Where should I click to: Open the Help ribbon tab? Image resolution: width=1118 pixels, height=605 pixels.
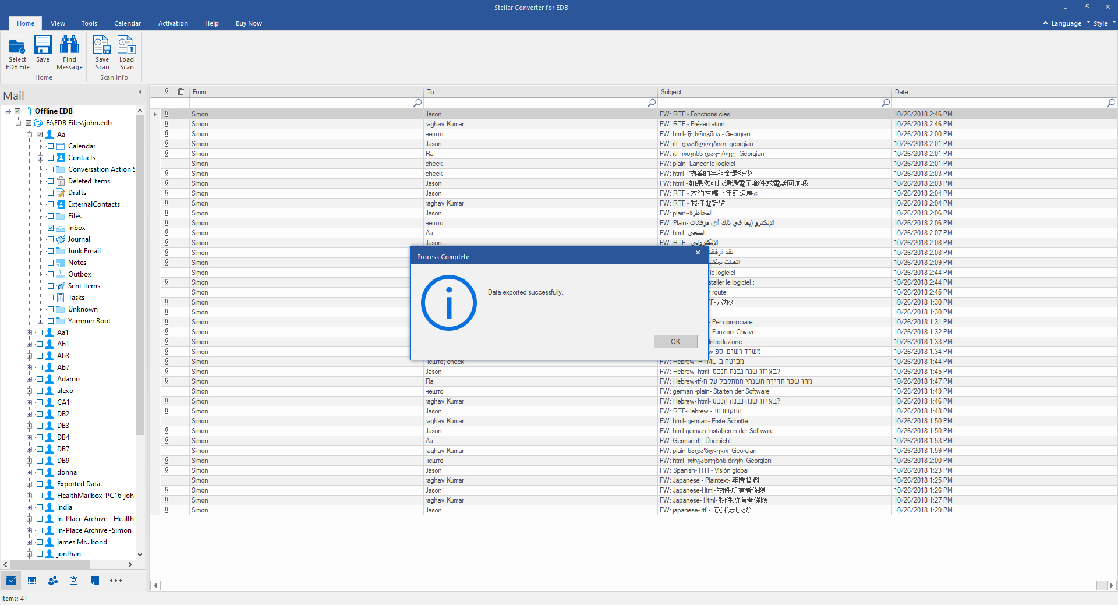pyautogui.click(x=211, y=23)
